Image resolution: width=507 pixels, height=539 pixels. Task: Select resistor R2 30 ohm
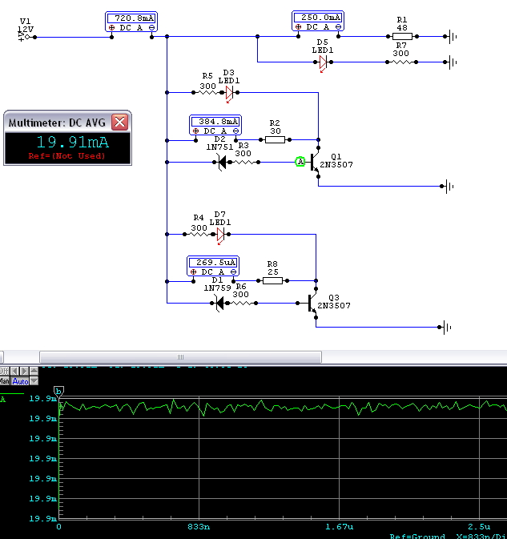[275, 139]
